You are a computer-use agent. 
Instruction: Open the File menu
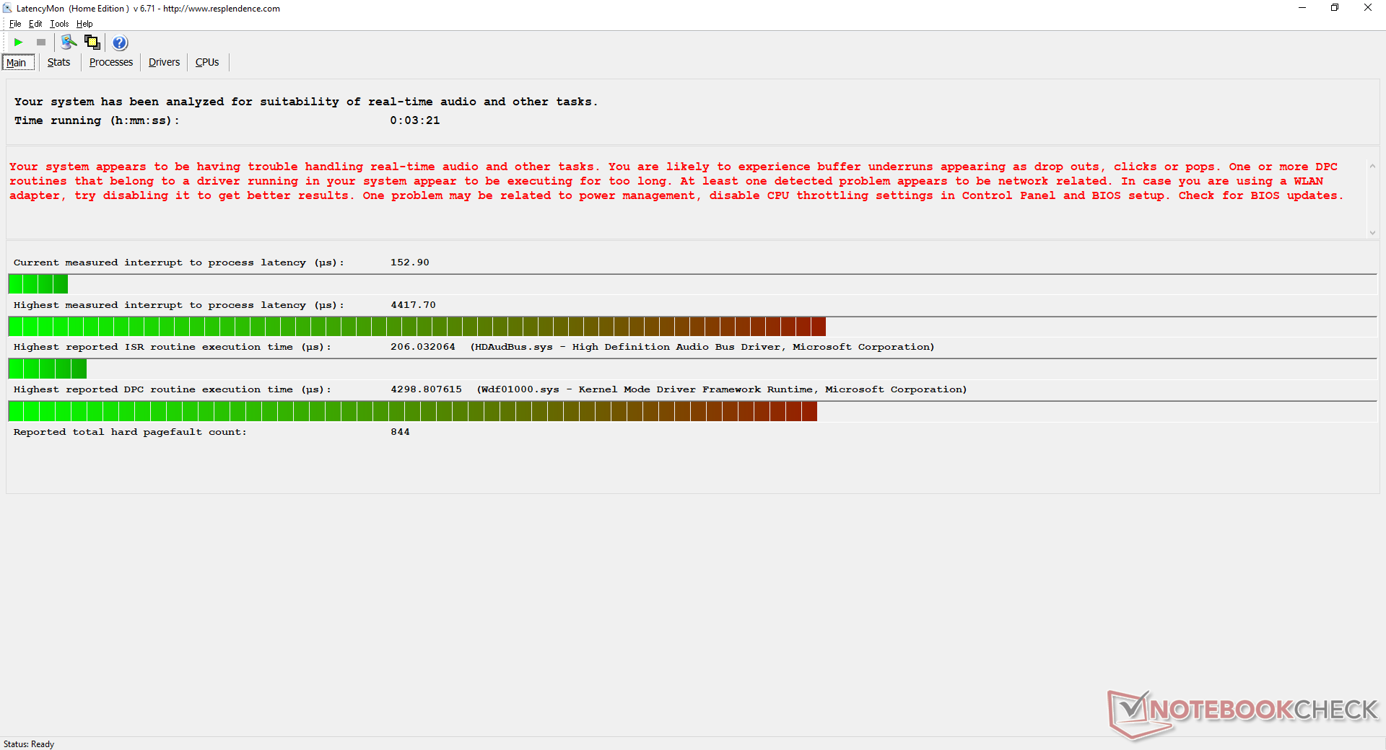pos(15,24)
